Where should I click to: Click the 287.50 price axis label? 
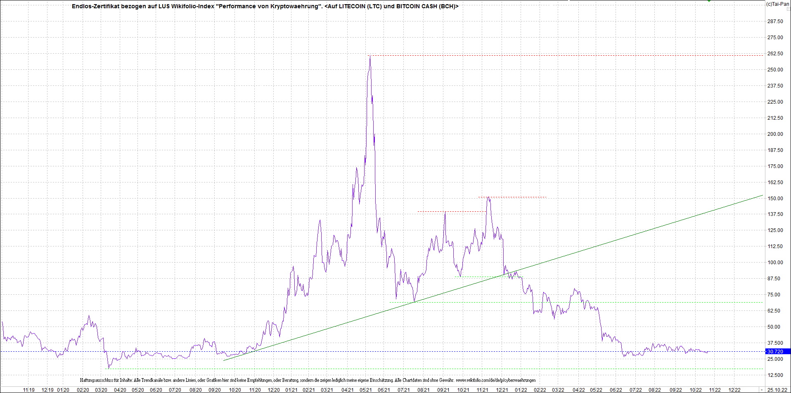(x=775, y=21)
